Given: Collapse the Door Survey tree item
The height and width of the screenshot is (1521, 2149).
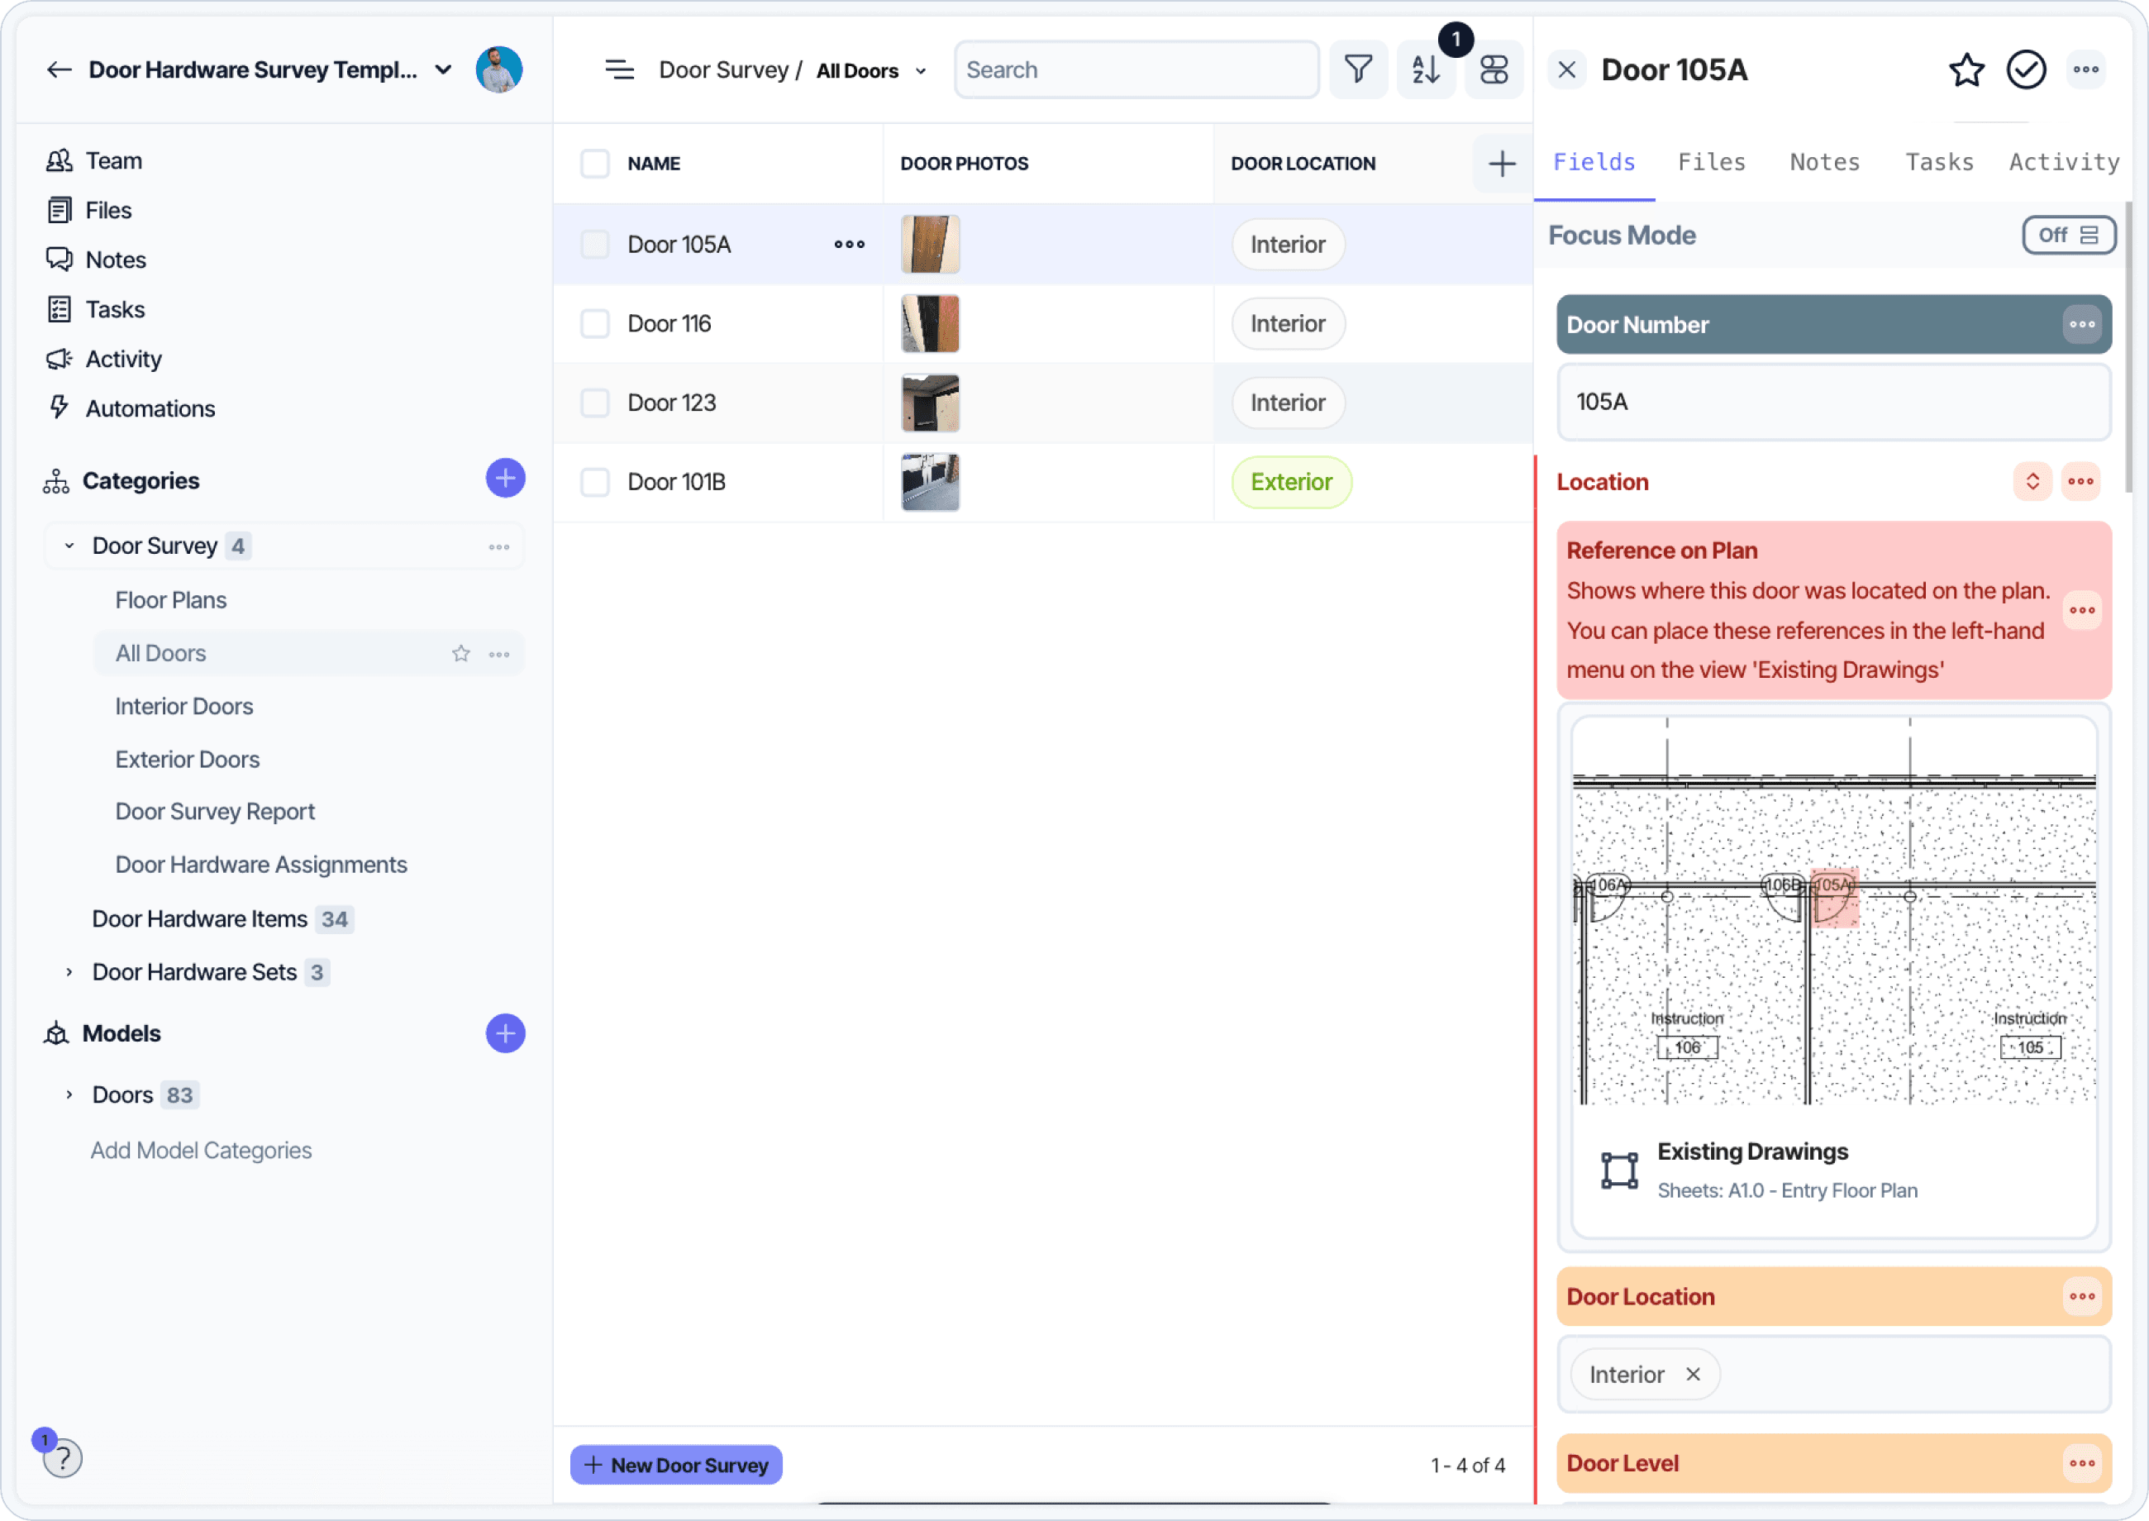Looking at the screenshot, I should [69, 546].
